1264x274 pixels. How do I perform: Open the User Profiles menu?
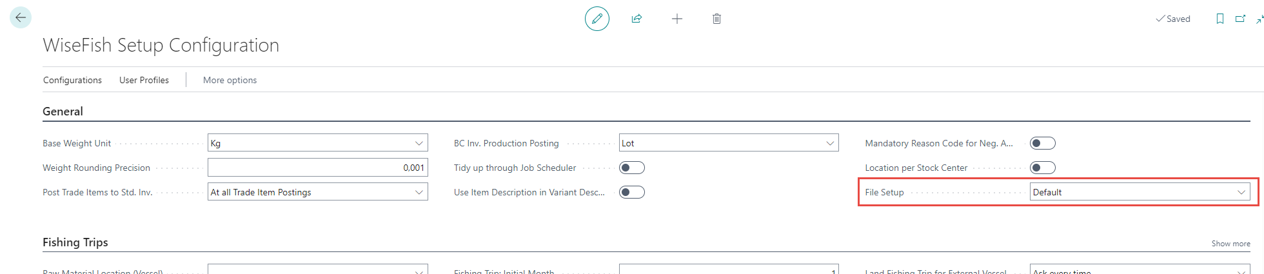point(144,80)
